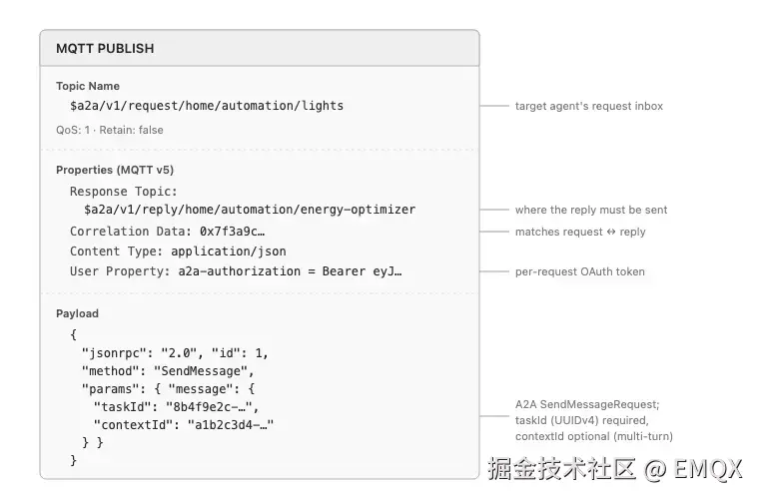The height and width of the screenshot is (499, 759).
Task: Click the "method": "SendMessage" line
Action: [168, 371]
